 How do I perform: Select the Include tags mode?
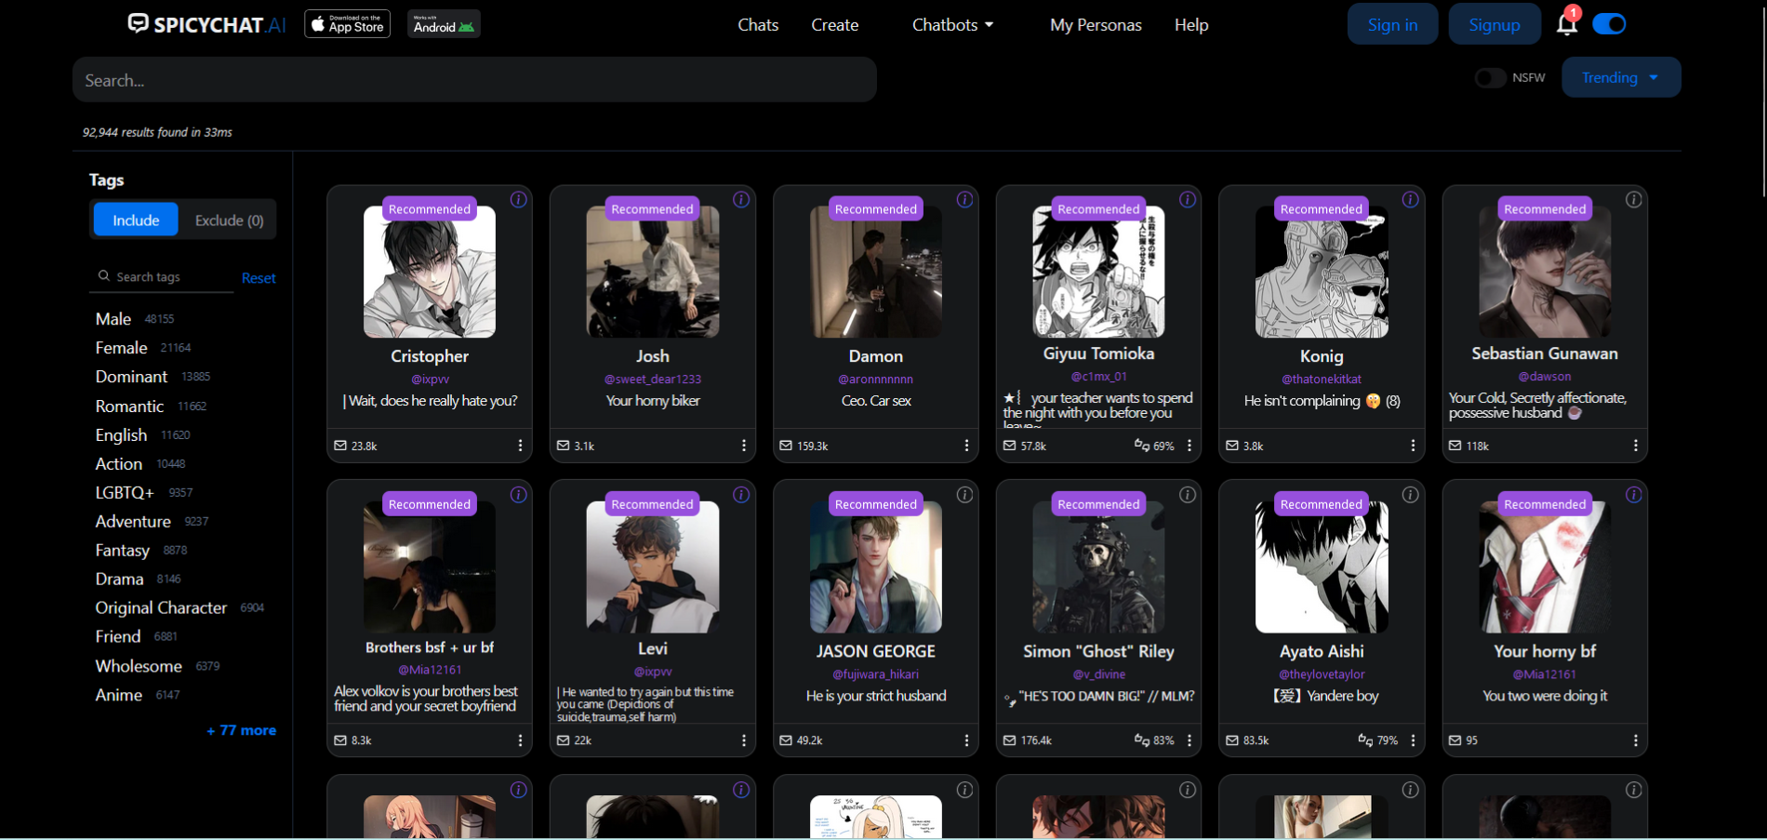click(x=136, y=220)
